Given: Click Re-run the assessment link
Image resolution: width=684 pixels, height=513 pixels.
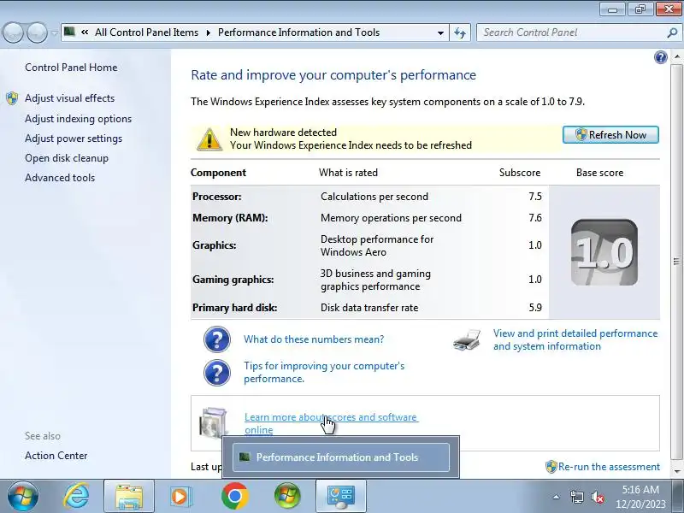Looking at the screenshot, I should click(x=609, y=467).
